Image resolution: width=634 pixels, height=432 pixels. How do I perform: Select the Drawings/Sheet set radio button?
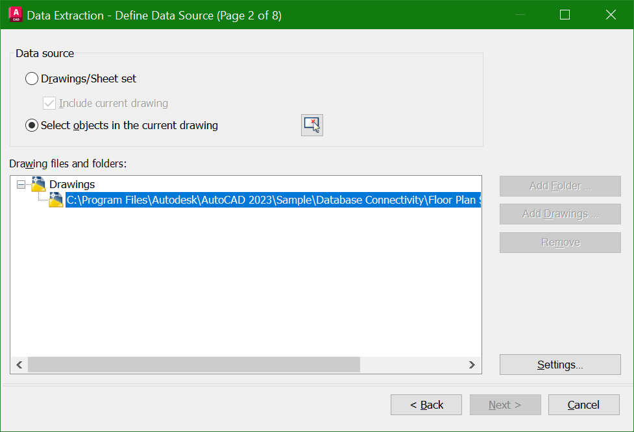coord(32,79)
